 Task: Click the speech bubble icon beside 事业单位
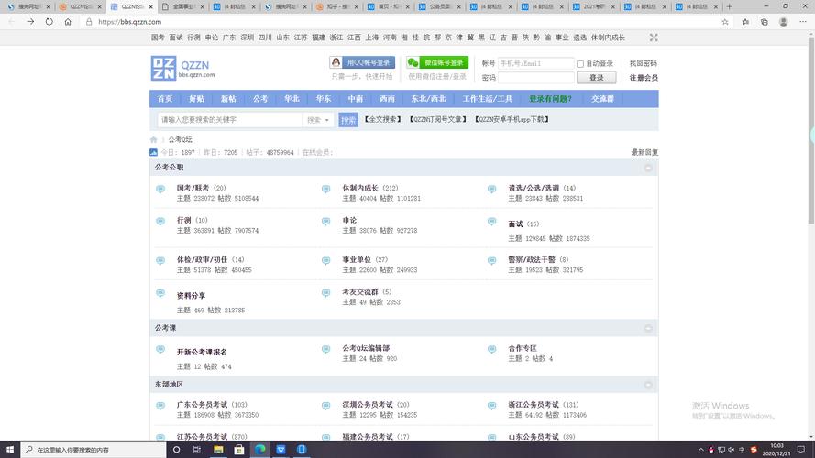coord(325,261)
